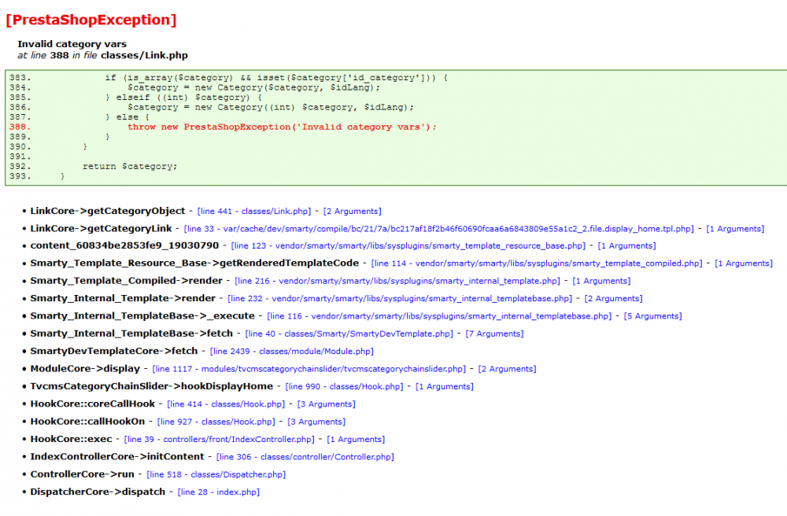Click the SmartyDevTemplateCore->fetch trace entry
This screenshot has width=787, height=516.
click(114, 351)
